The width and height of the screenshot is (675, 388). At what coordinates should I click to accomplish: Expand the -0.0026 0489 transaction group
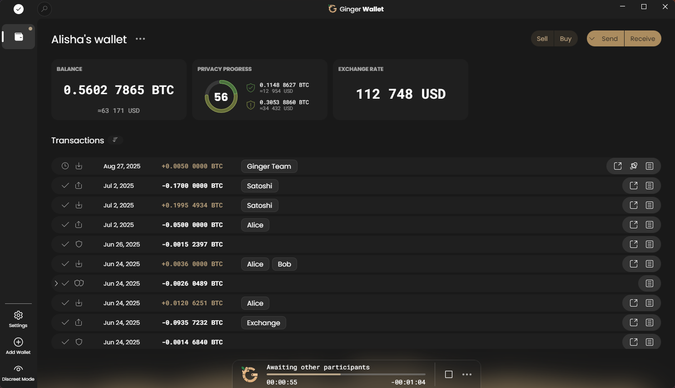coord(56,283)
